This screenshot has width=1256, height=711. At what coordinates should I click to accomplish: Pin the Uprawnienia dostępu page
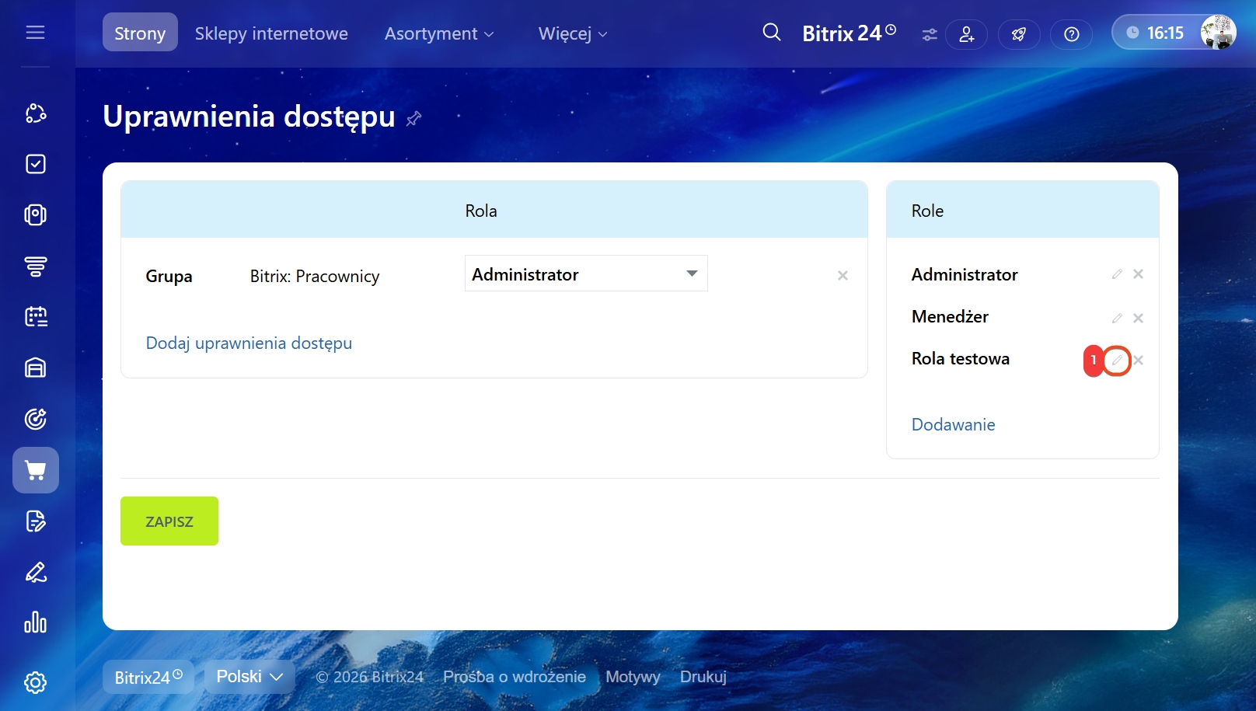click(x=413, y=118)
